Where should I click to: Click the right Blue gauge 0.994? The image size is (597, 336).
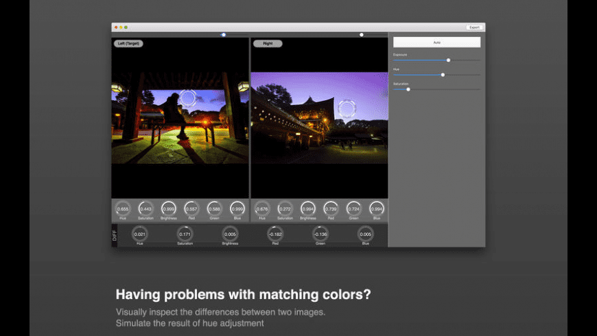377,209
